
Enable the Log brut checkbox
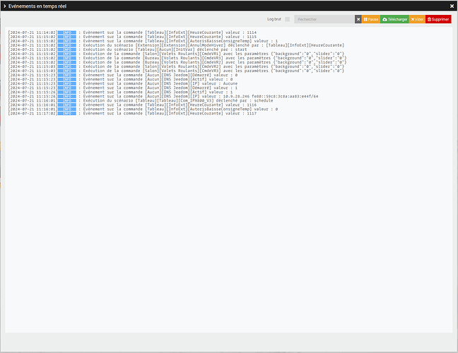pyautogui.click(x=288, y=19)
